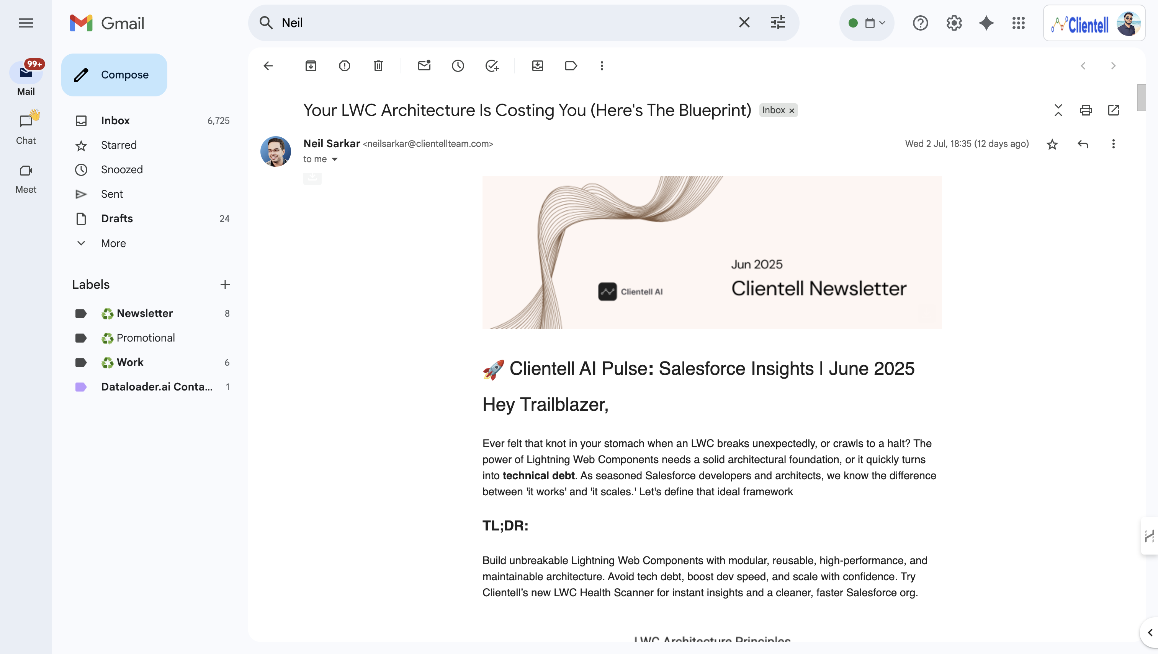Open the email in a new window

click(x=1114, y=110)
